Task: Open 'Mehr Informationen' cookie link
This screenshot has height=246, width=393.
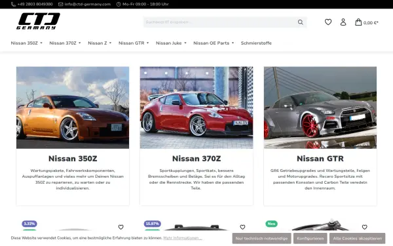Action: point(183,238)
